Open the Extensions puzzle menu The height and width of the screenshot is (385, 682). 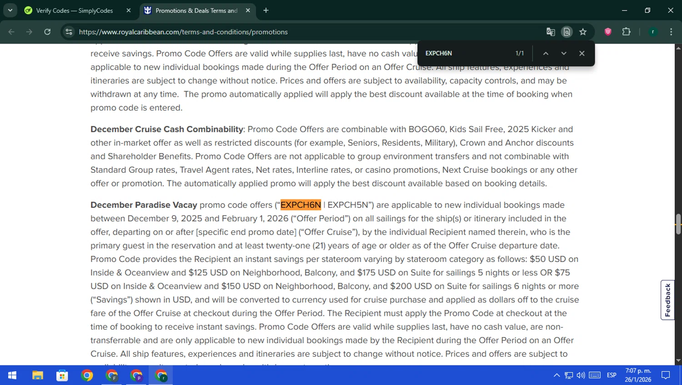(x=626, y=32)
